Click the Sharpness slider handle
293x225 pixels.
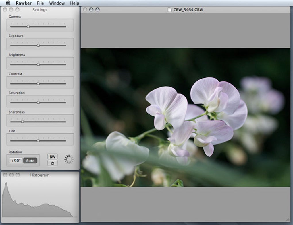click(x=22, y=122)
